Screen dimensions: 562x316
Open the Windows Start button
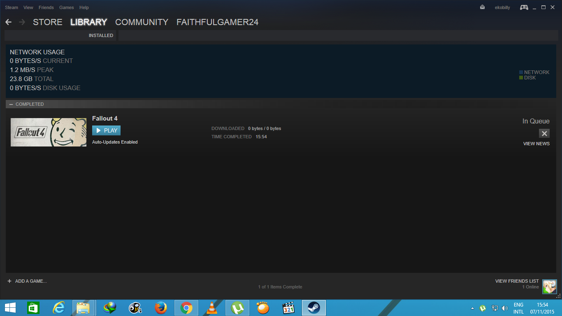pos(10,308)
